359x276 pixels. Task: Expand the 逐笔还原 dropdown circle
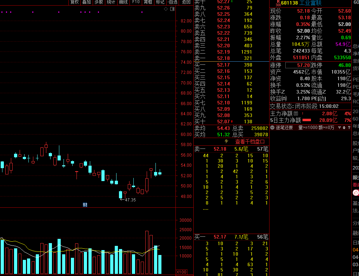272,127
